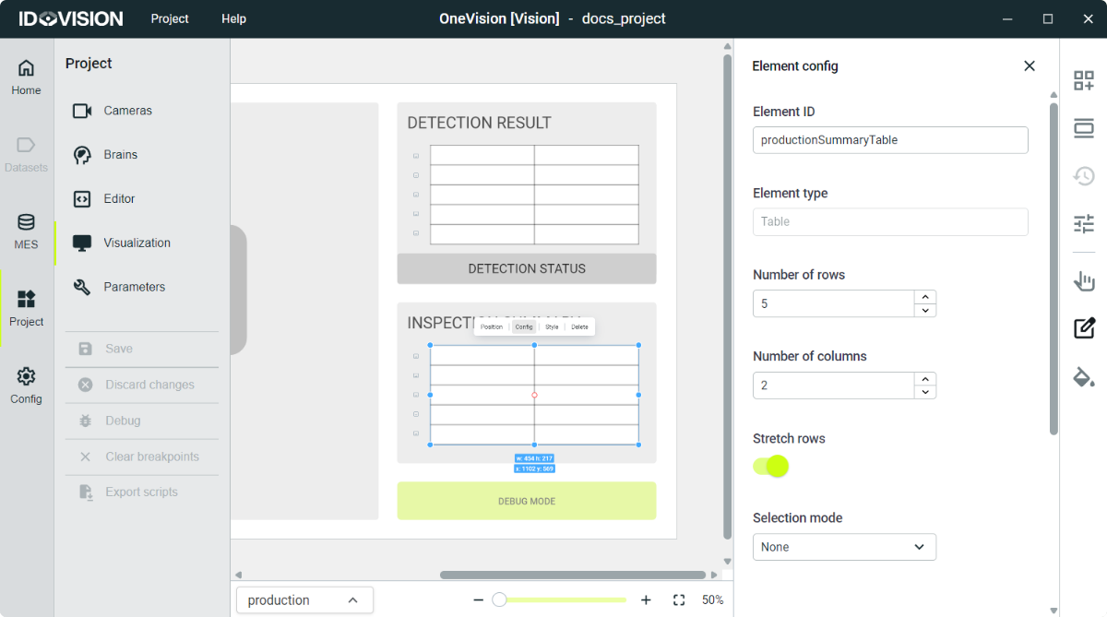The height and width of the screenshot is (617, 1107).
Task: Click the Element ID text field
Action: 889,140
